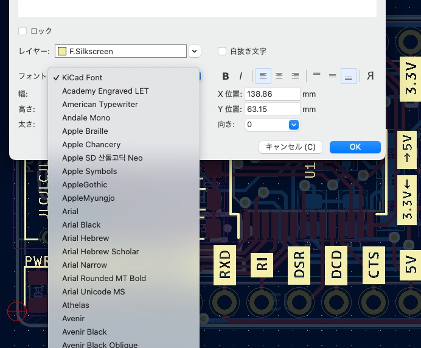The image size is (421, 348).
Task: Expand the 向き orientation dropdown
Action: pos(293,124)
